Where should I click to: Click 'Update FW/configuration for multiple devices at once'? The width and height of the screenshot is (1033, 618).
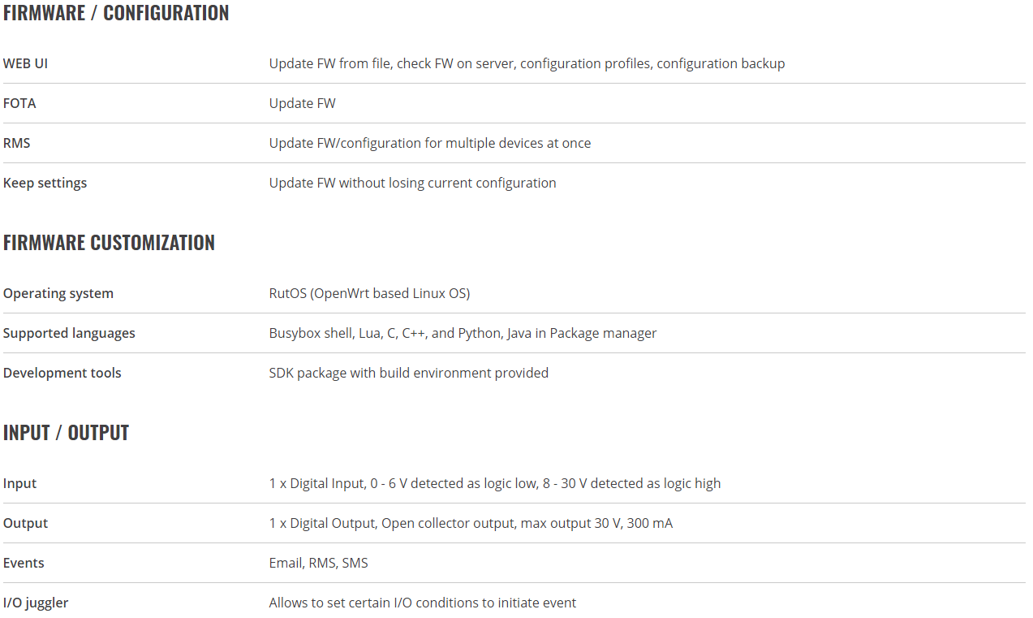pyautogui.click(x=430, y=143)
